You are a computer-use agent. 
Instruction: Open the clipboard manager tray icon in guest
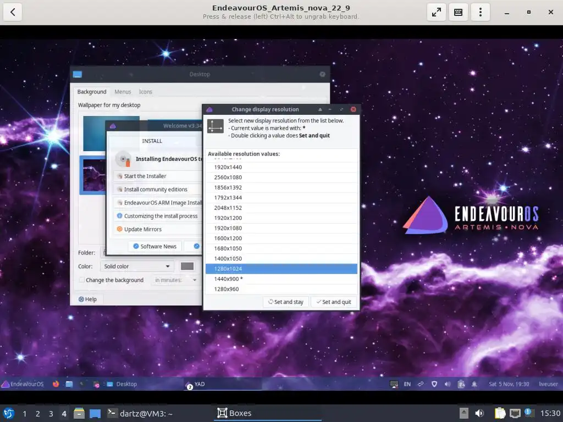461,384
